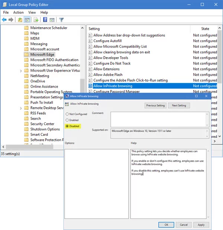Click the tree pane scroll left arrow
Viewport: 223px width, 230px height.
coord(3,147)
